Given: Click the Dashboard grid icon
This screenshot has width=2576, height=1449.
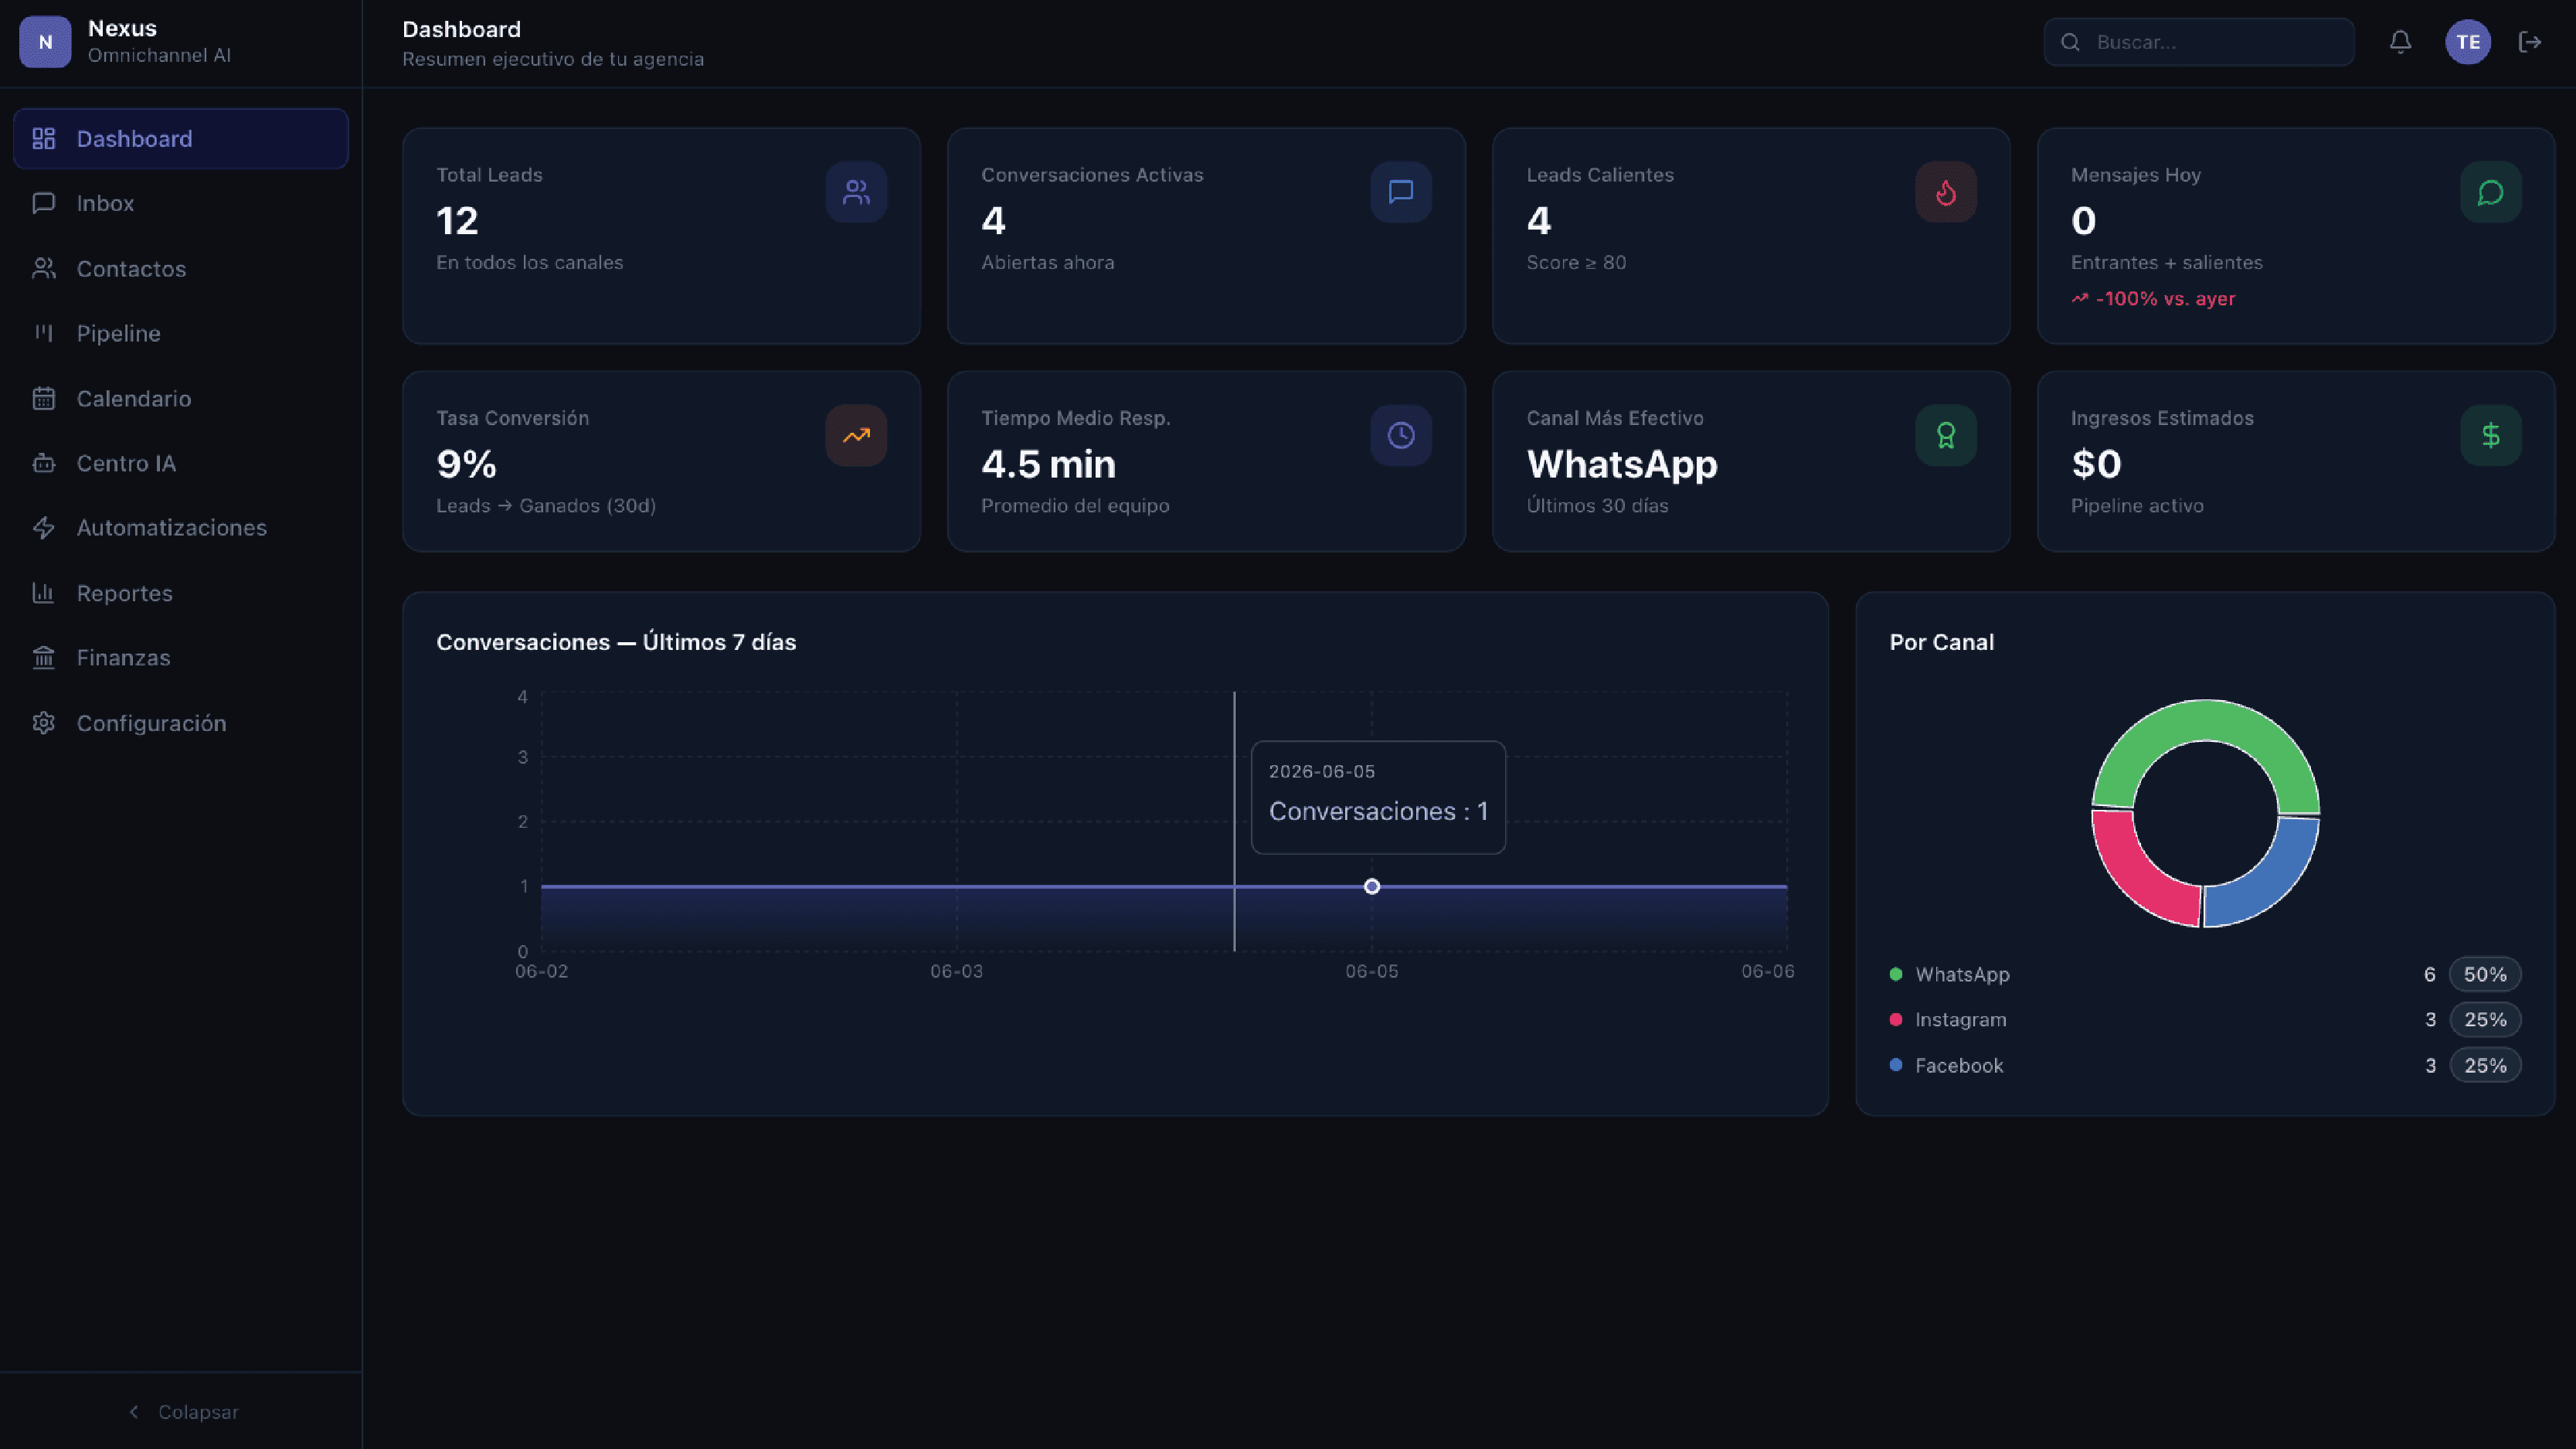Looking at the screenshot, I should click(43, 138).
